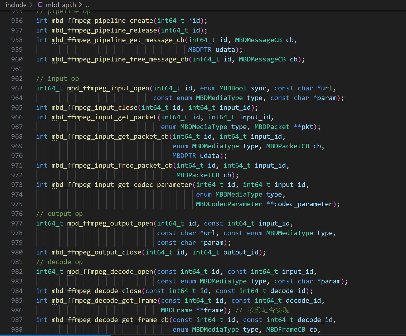Click '*param' on line 964
This screenshot has height=336, width=406.
[325, 98]
